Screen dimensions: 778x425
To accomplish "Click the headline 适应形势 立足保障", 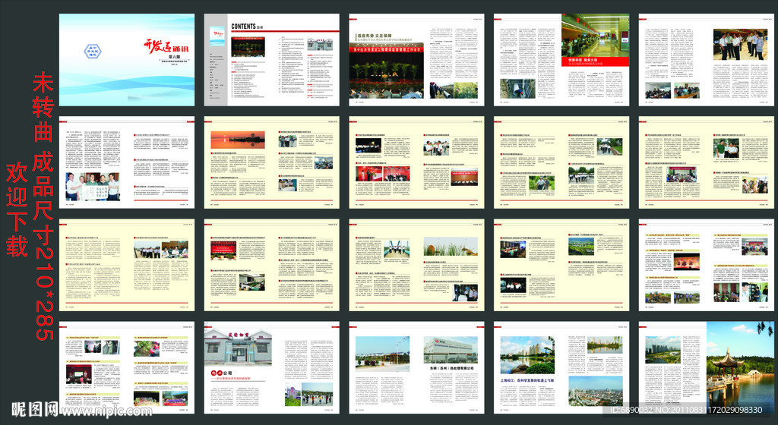I will pos(375,36).
